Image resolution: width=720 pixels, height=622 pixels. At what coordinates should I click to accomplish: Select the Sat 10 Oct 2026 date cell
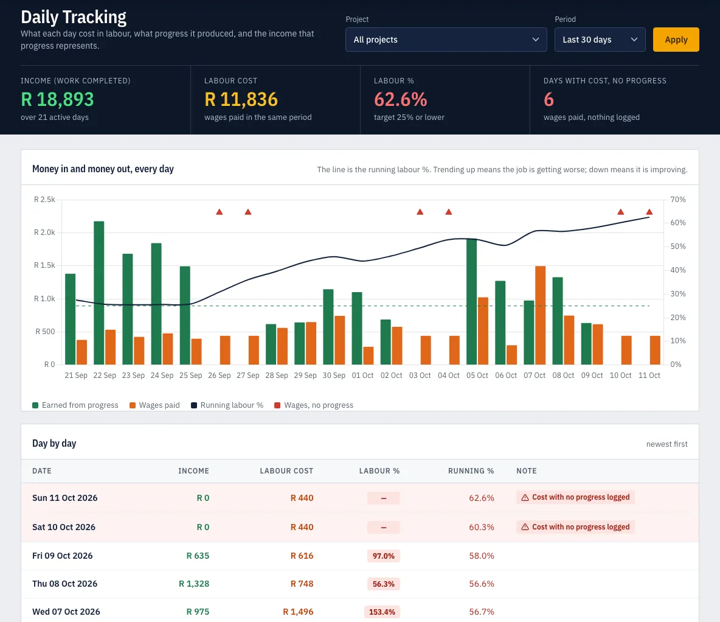point(64,527)
